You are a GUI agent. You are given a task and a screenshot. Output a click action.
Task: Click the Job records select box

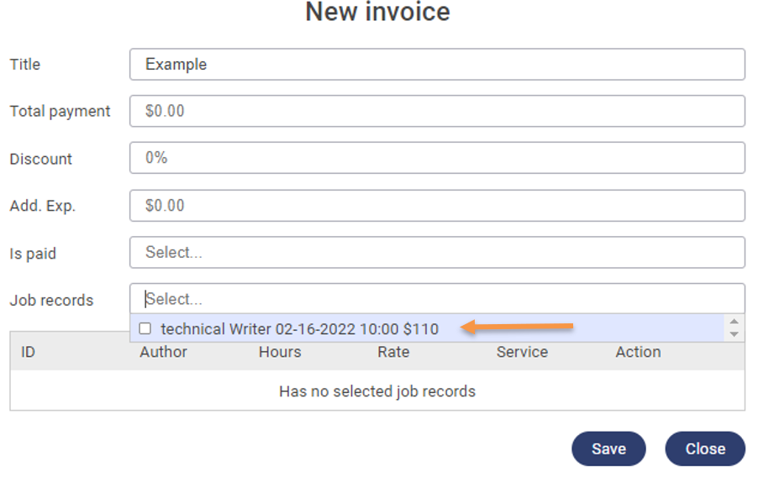pyautogui.click(x=437, y=299)
